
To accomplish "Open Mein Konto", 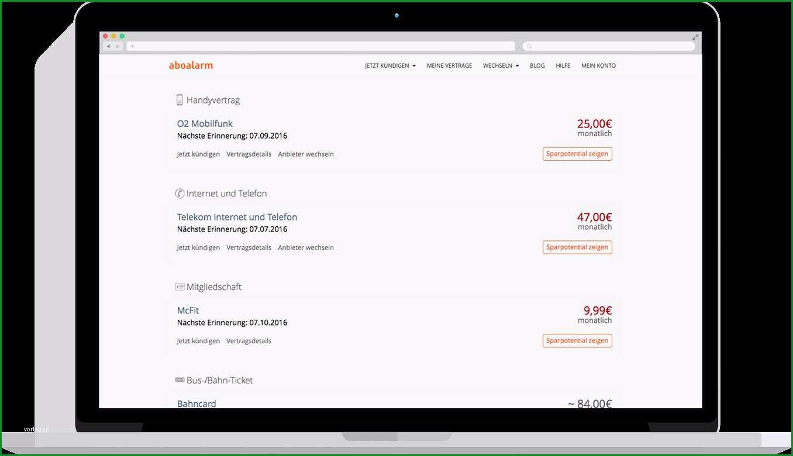I will point(598,65).
